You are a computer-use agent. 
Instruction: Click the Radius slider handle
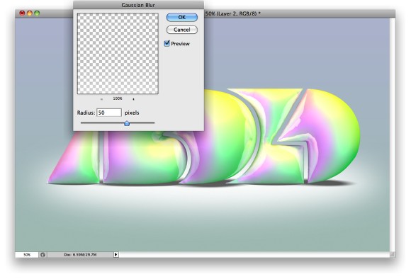(127, 123)
